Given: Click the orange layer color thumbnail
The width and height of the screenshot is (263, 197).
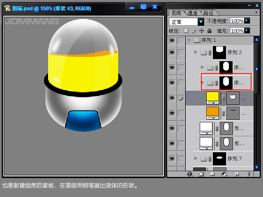Looking at the screenshot, I should click(212, 112).
